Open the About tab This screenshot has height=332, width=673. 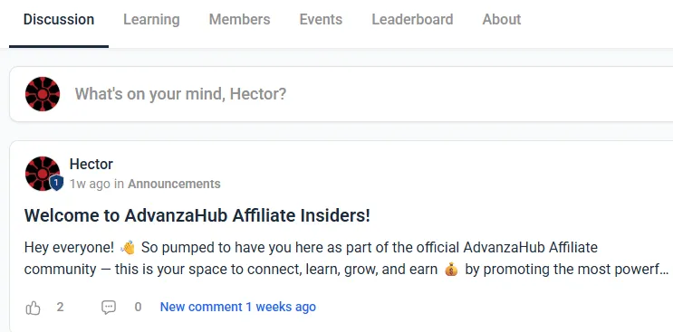coord(502,20)
